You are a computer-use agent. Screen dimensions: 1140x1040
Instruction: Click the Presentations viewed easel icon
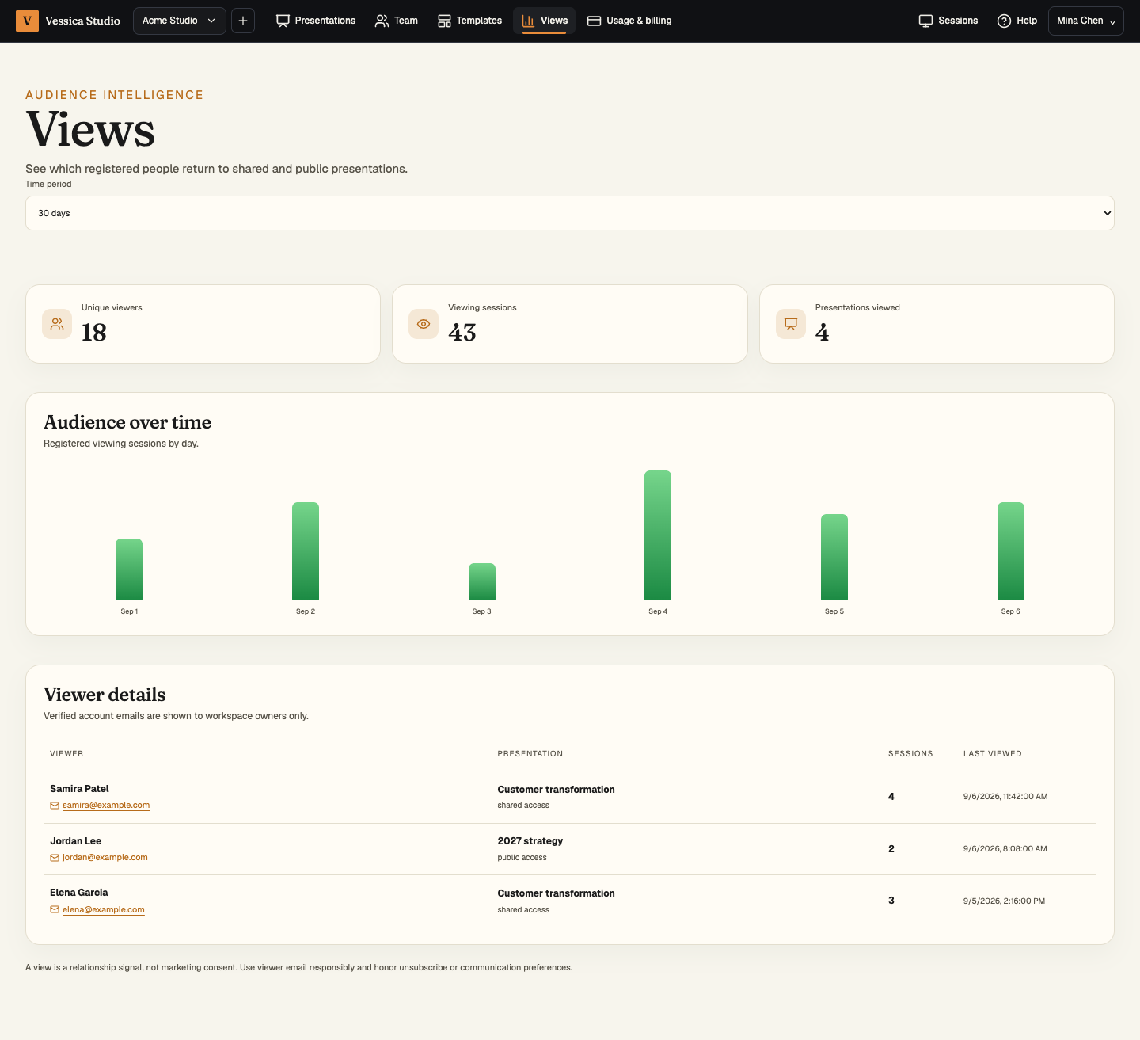point(791,324)
